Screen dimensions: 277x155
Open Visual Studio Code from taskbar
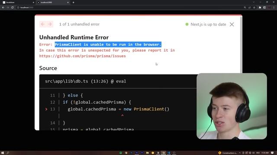(x=169, y=153)
